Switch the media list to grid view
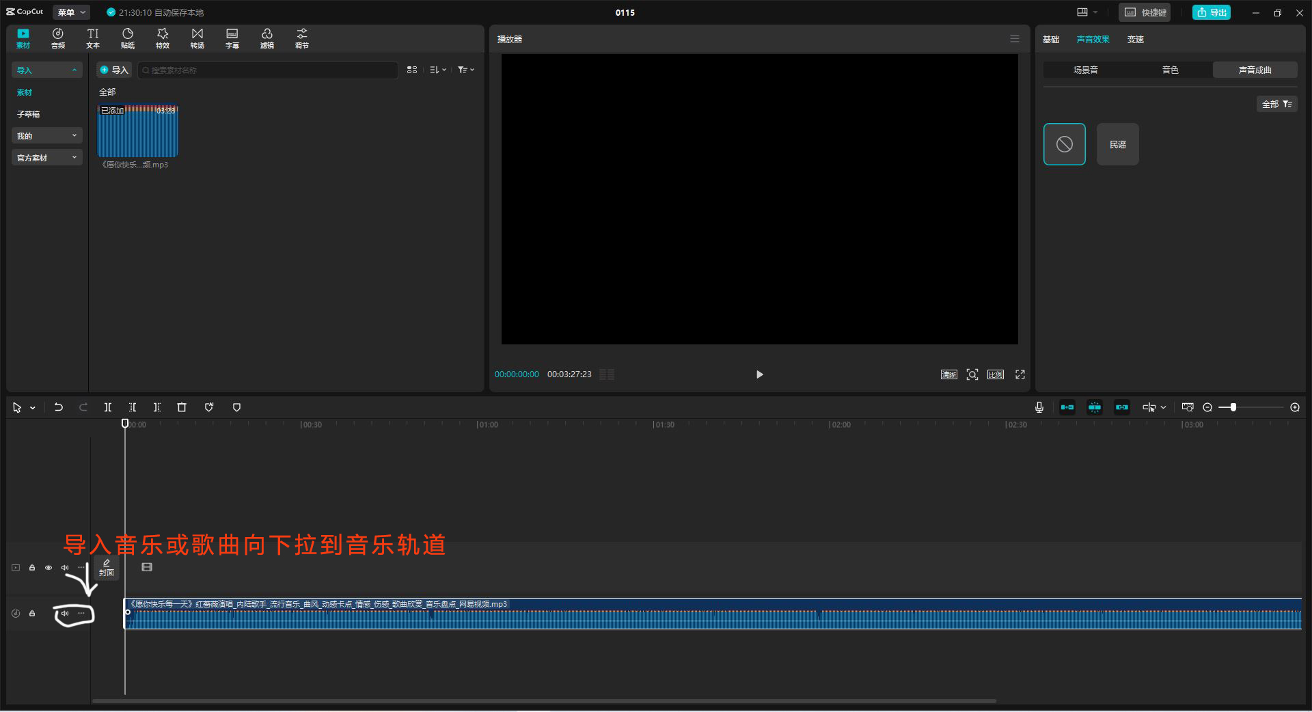 click(x=412, y=70)
